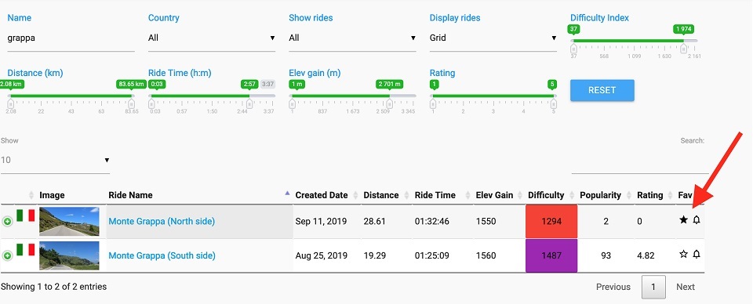The width and height of the screenshot is (753, 304).
Task: Open Monte Grappa (South side) ride link
Action: tap(162, 255)
